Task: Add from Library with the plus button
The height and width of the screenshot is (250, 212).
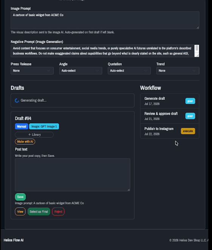Action: 34,135
